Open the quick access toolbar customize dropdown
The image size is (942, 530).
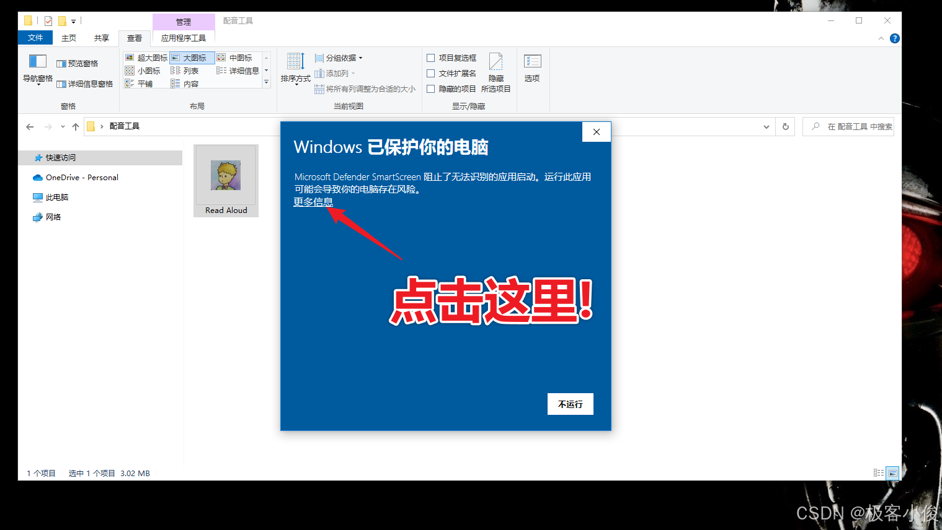coord(73,22)
